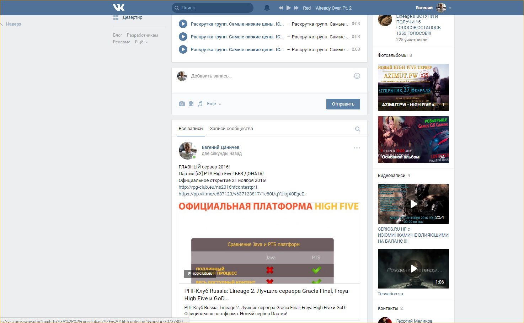Play the header audio track

(289, 8)
